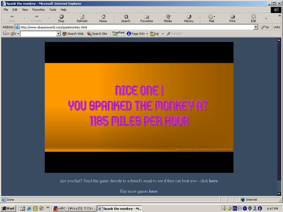Click the system tray clock 6:47 PM
283x212 pixels.
[272, 209]
